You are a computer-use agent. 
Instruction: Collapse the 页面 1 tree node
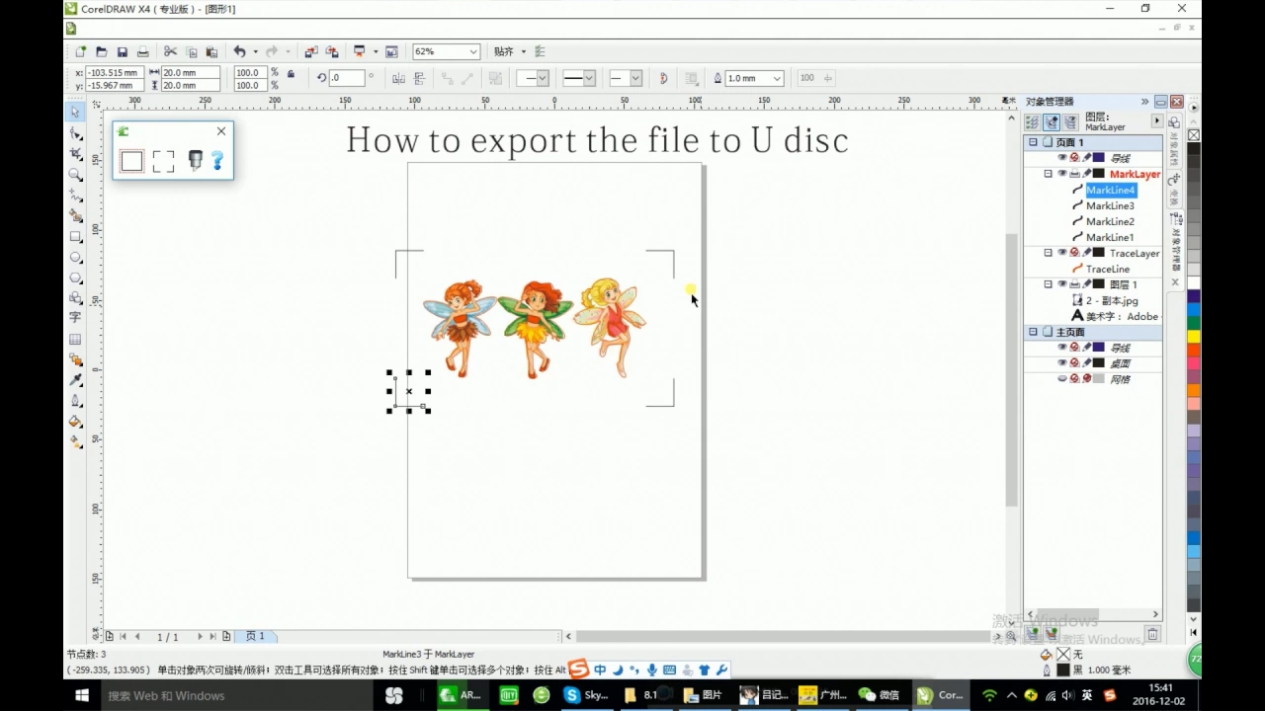pos(1033,142)
